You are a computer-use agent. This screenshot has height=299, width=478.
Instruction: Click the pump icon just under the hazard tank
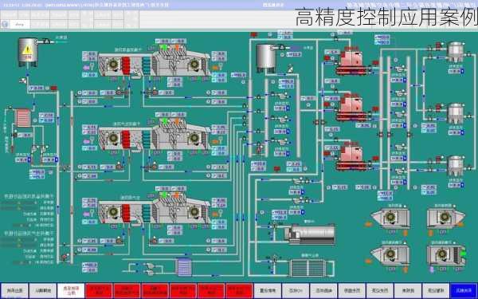23,81
